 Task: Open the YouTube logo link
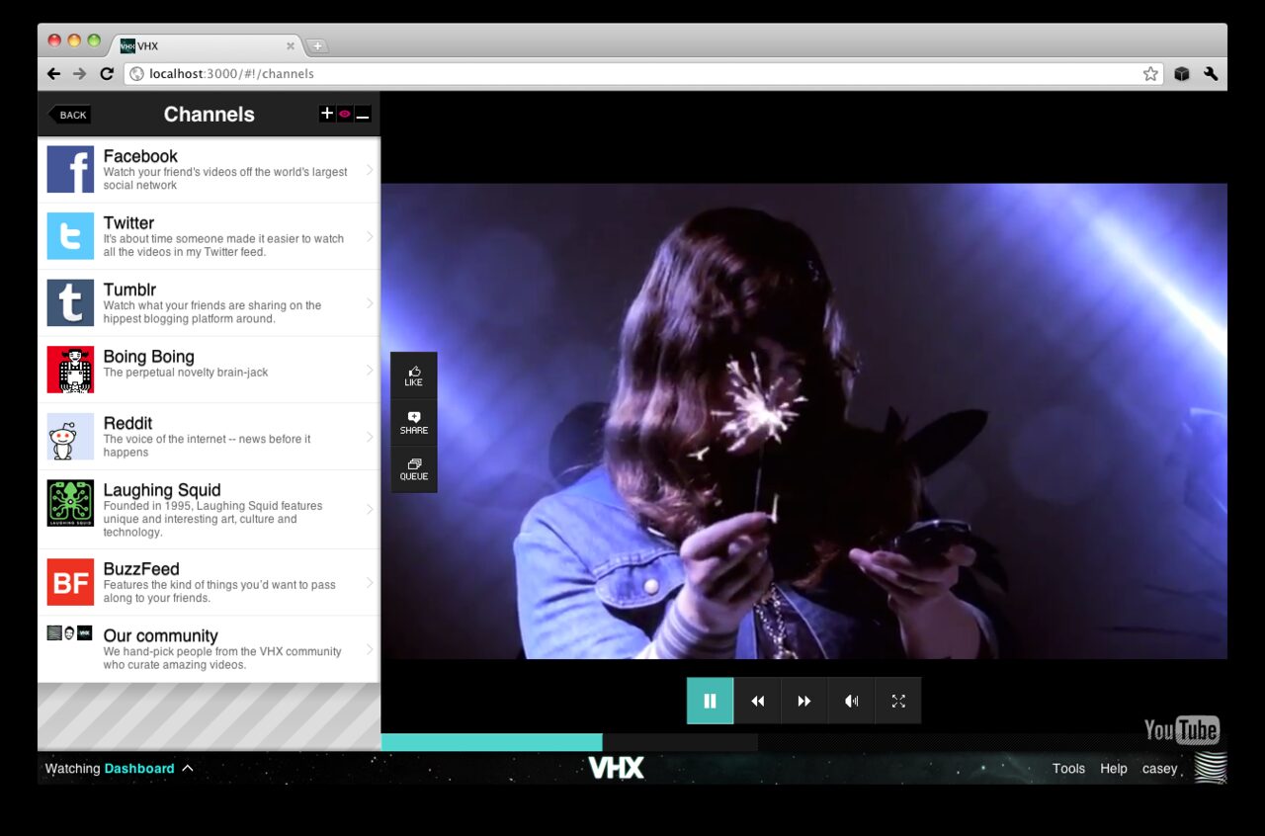point(1182,729)
